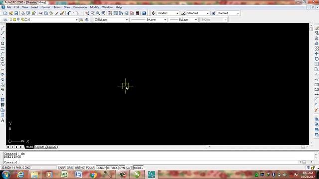The width and height of the screenshot is (319, 179).
Task: Click the Pan realtime icon
Action: pos(87,13)
